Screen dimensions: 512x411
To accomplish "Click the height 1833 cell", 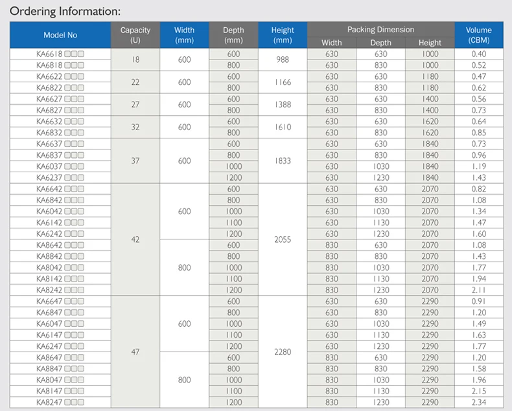I will [x=283, y=161].
